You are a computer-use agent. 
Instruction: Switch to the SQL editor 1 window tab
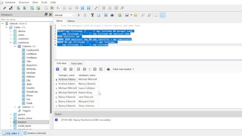click(x=12, y=133)
